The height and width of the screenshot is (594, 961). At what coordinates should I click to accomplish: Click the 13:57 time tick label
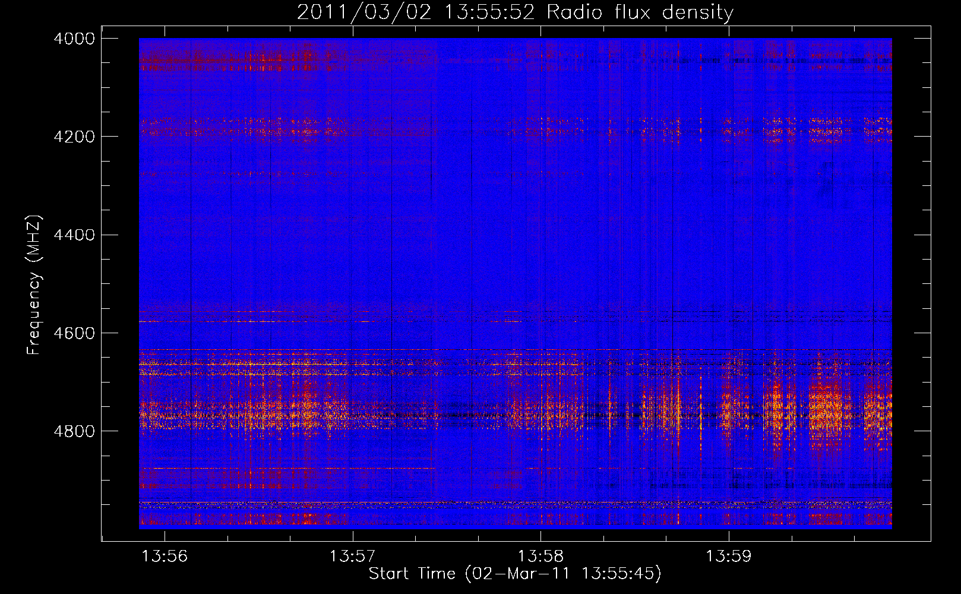[x=353, y=557]
